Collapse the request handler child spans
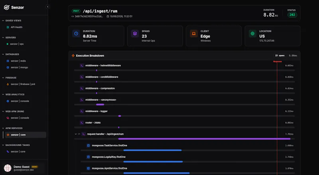 click(76, 134)
